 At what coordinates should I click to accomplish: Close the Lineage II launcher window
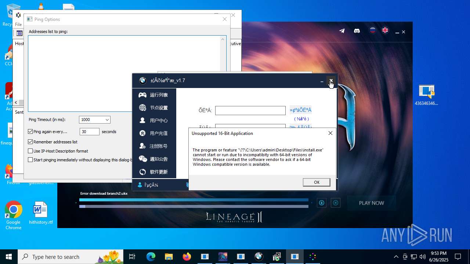coord(404,32)
